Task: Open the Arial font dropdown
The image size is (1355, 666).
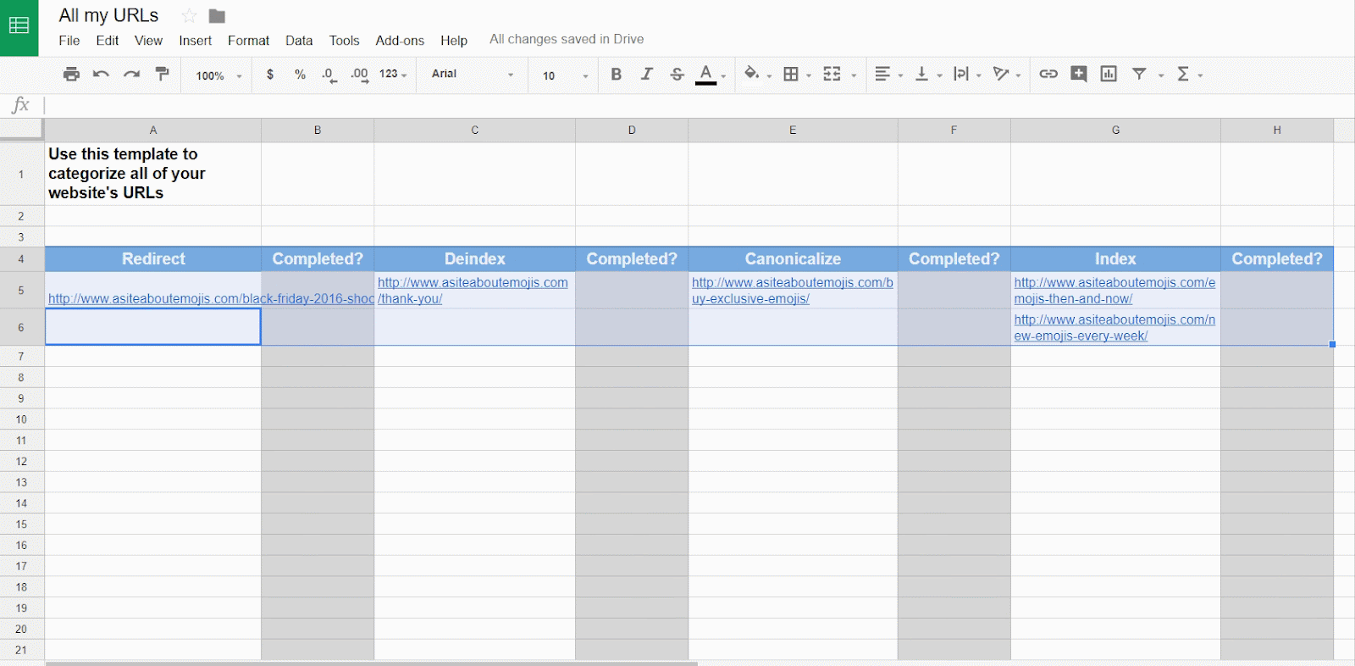Action: 472,75
